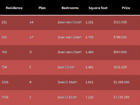Select residence 202 row

click(x=70, y=38)
